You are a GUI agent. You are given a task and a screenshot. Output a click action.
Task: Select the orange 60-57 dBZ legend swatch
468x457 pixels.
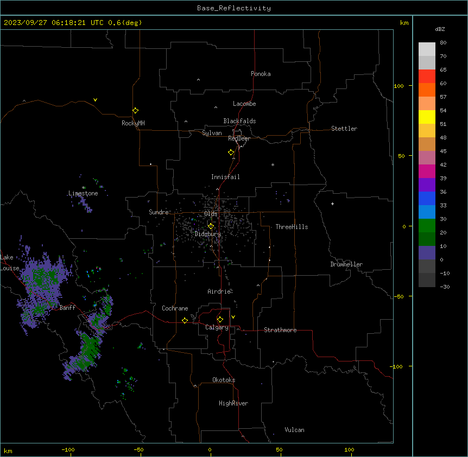[427, 90]
